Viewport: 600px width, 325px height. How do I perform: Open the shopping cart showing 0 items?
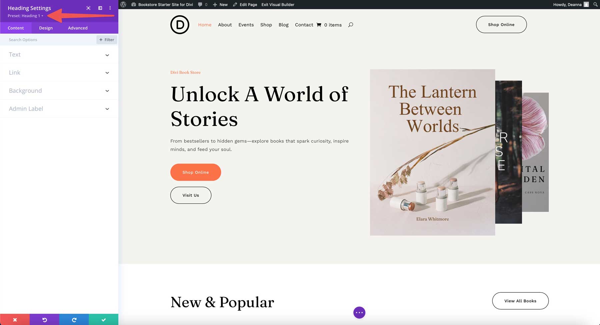(x=329, y=25)
